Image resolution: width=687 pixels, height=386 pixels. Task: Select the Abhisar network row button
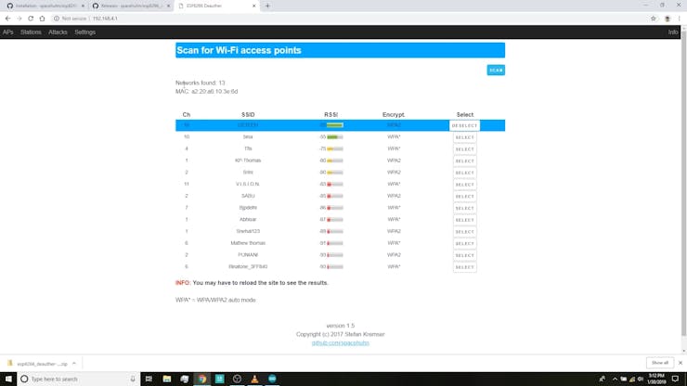click(465, 220)
